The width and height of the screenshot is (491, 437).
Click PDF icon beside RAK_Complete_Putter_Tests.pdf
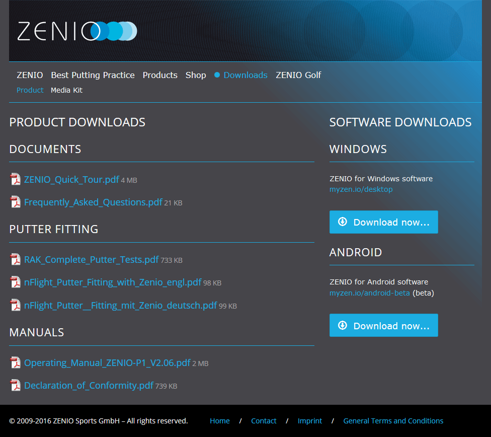(x=16, y=260)
